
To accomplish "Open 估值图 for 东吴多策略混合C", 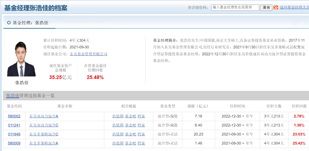I will point(118,134).
